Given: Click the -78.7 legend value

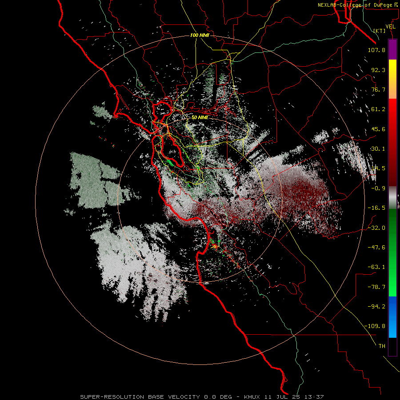Looking at the screenshot, I should point(376,287).
